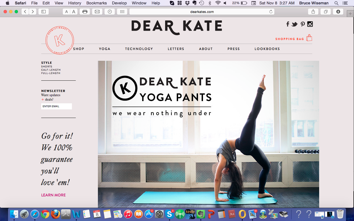
Task: Open the LOOKBOOKS page
Action: point(267,49)
